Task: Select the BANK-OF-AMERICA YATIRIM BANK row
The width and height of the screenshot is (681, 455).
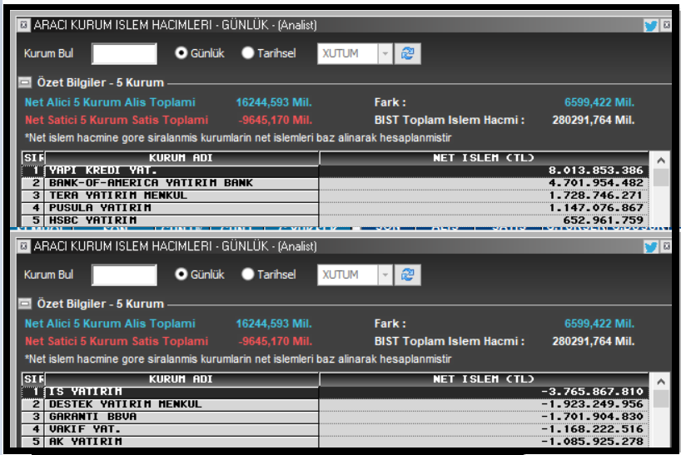Action: click(335, 183)
